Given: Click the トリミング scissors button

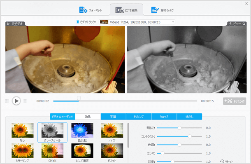Looking at the screenshot, I should click(x=235, y=101).
